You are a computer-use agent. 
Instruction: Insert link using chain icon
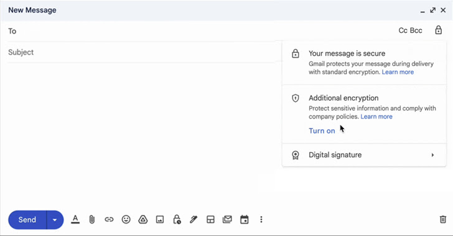click(109, 220)
